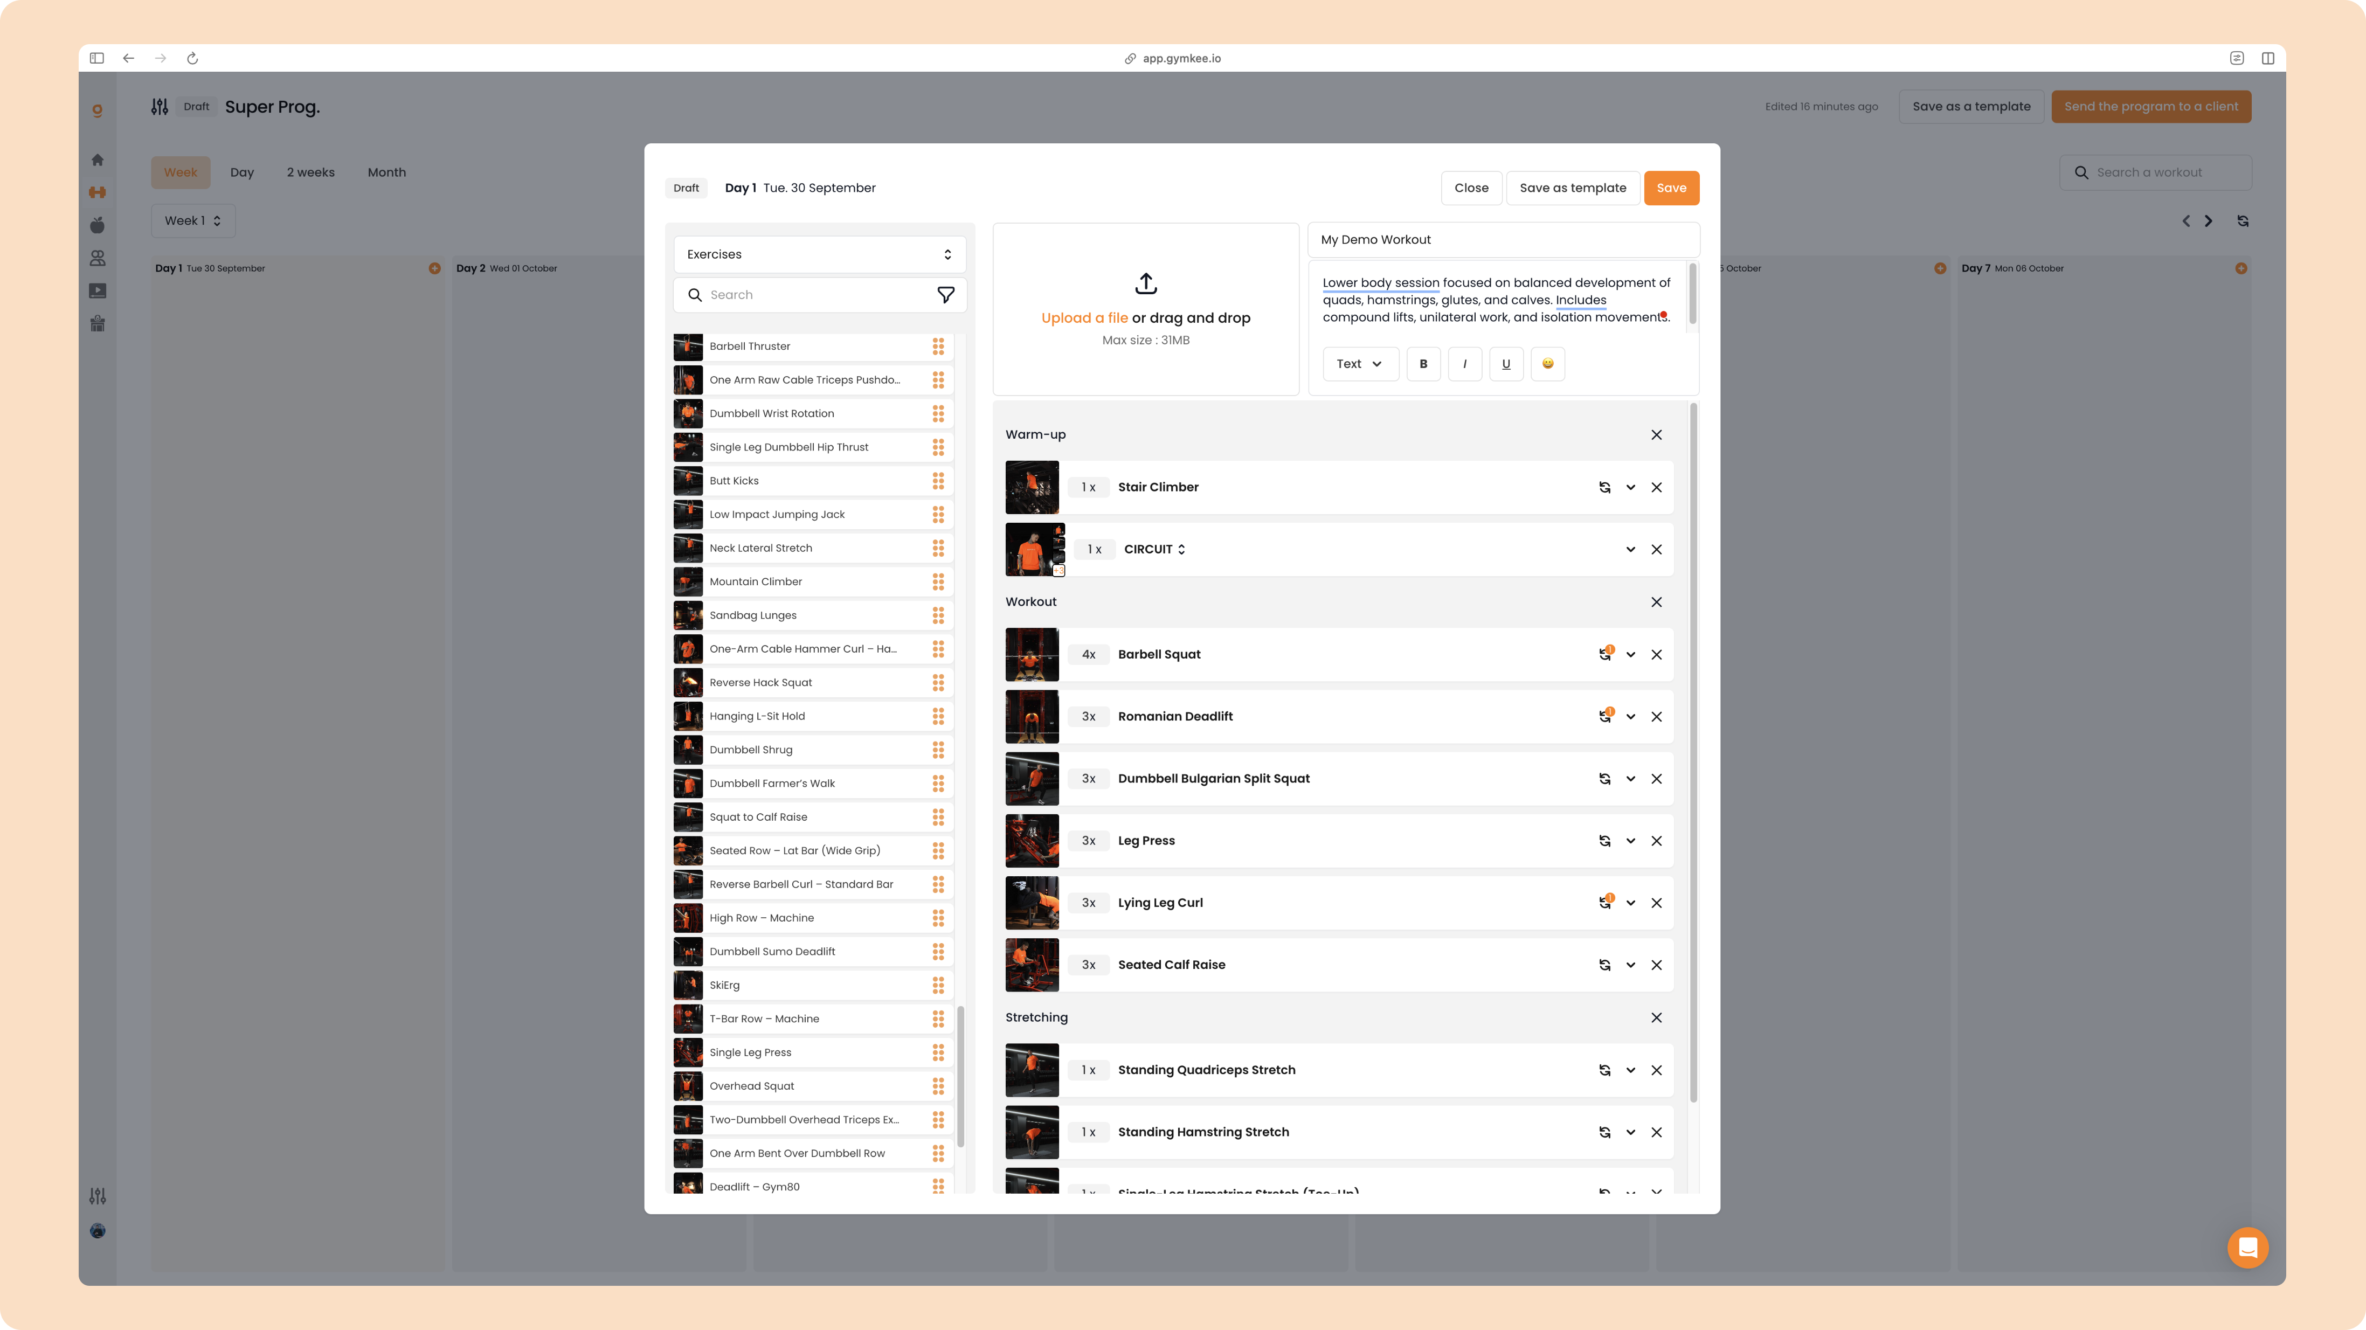2366x1330 pixels.
Task: Expand the Seated Calf Raise details
Action: click(x=1630, y=965)
